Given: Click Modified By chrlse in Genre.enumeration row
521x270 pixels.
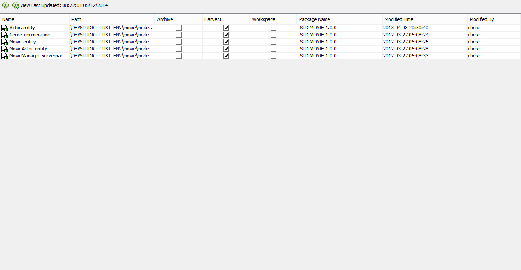Looking at the screenshot, I should click(x=474, y=35).
